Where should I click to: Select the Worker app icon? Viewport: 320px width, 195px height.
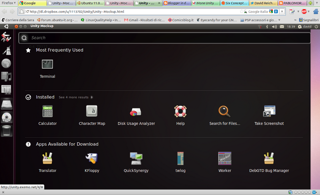point(225,158)
